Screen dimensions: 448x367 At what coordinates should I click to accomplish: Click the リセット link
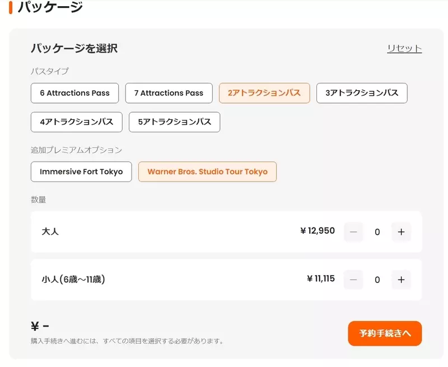[x=404, y=49]
